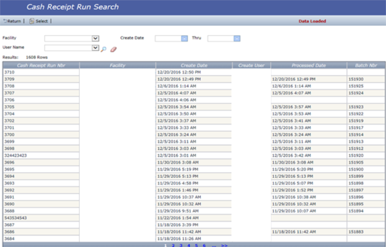The image size is (386, 247).
Task: Go to results page 6
Action: click(x=204, y=245)
